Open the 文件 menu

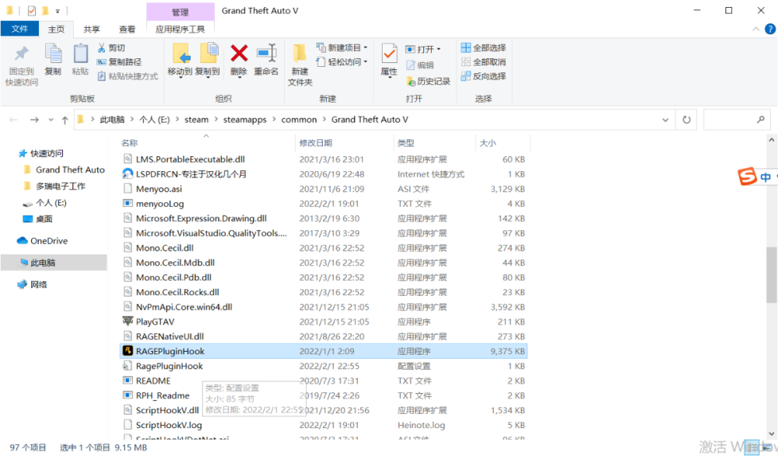tap(19, 28)
